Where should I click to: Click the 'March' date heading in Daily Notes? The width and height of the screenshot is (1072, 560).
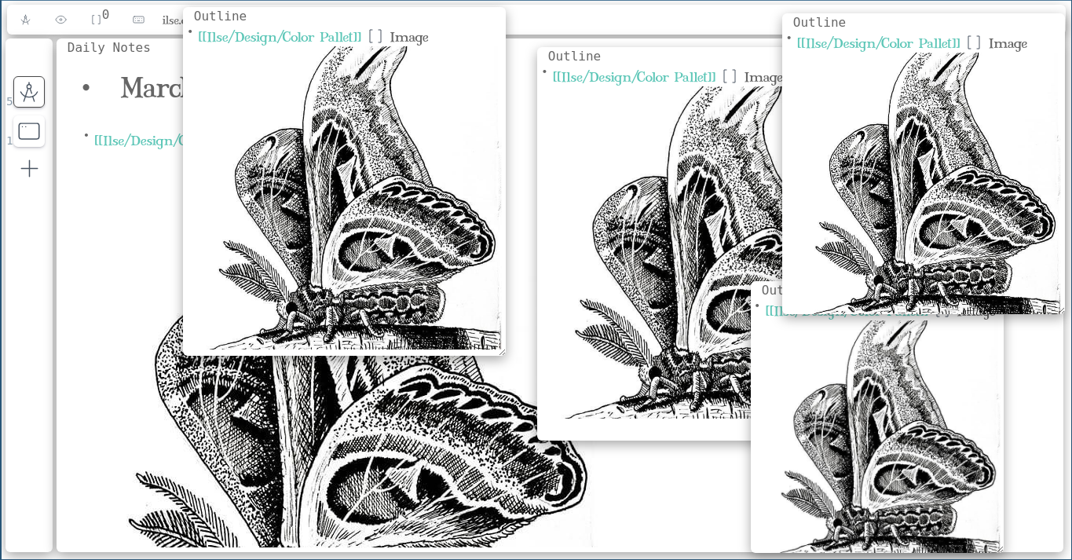pyautogui.click(x=152, y=88)
